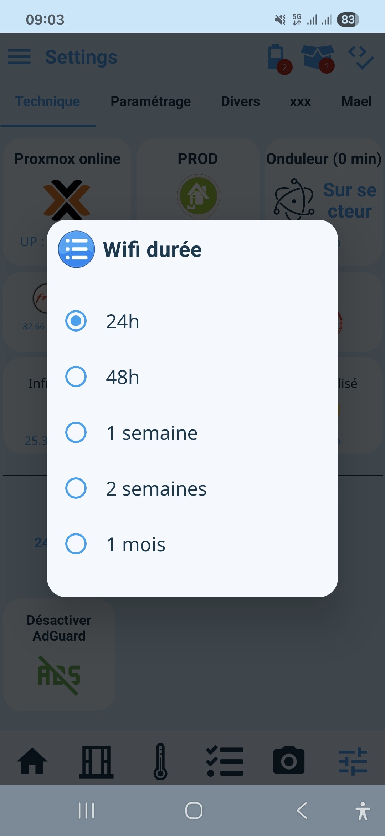
Task: Open the camera view icon
Action: pyautogui.click(x=289, y=760)
